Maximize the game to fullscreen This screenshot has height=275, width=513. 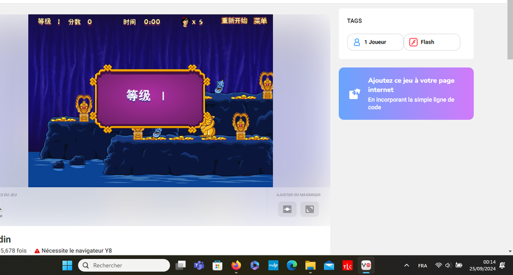(310, 209)
